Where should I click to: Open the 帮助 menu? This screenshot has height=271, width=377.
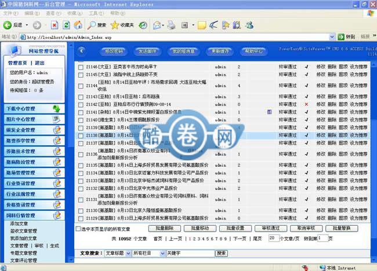118,13
